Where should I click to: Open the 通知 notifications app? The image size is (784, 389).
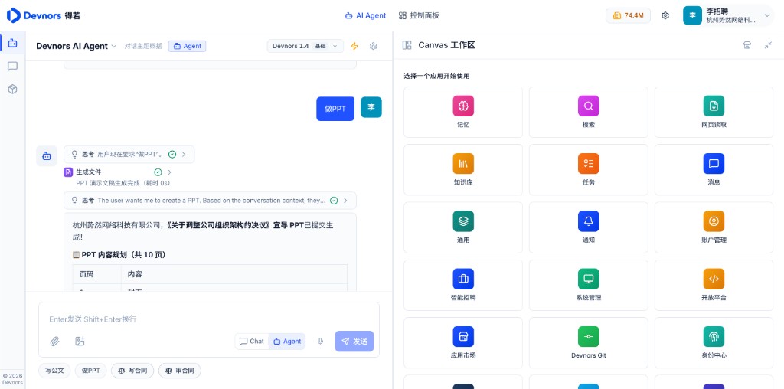pos(589,227)
